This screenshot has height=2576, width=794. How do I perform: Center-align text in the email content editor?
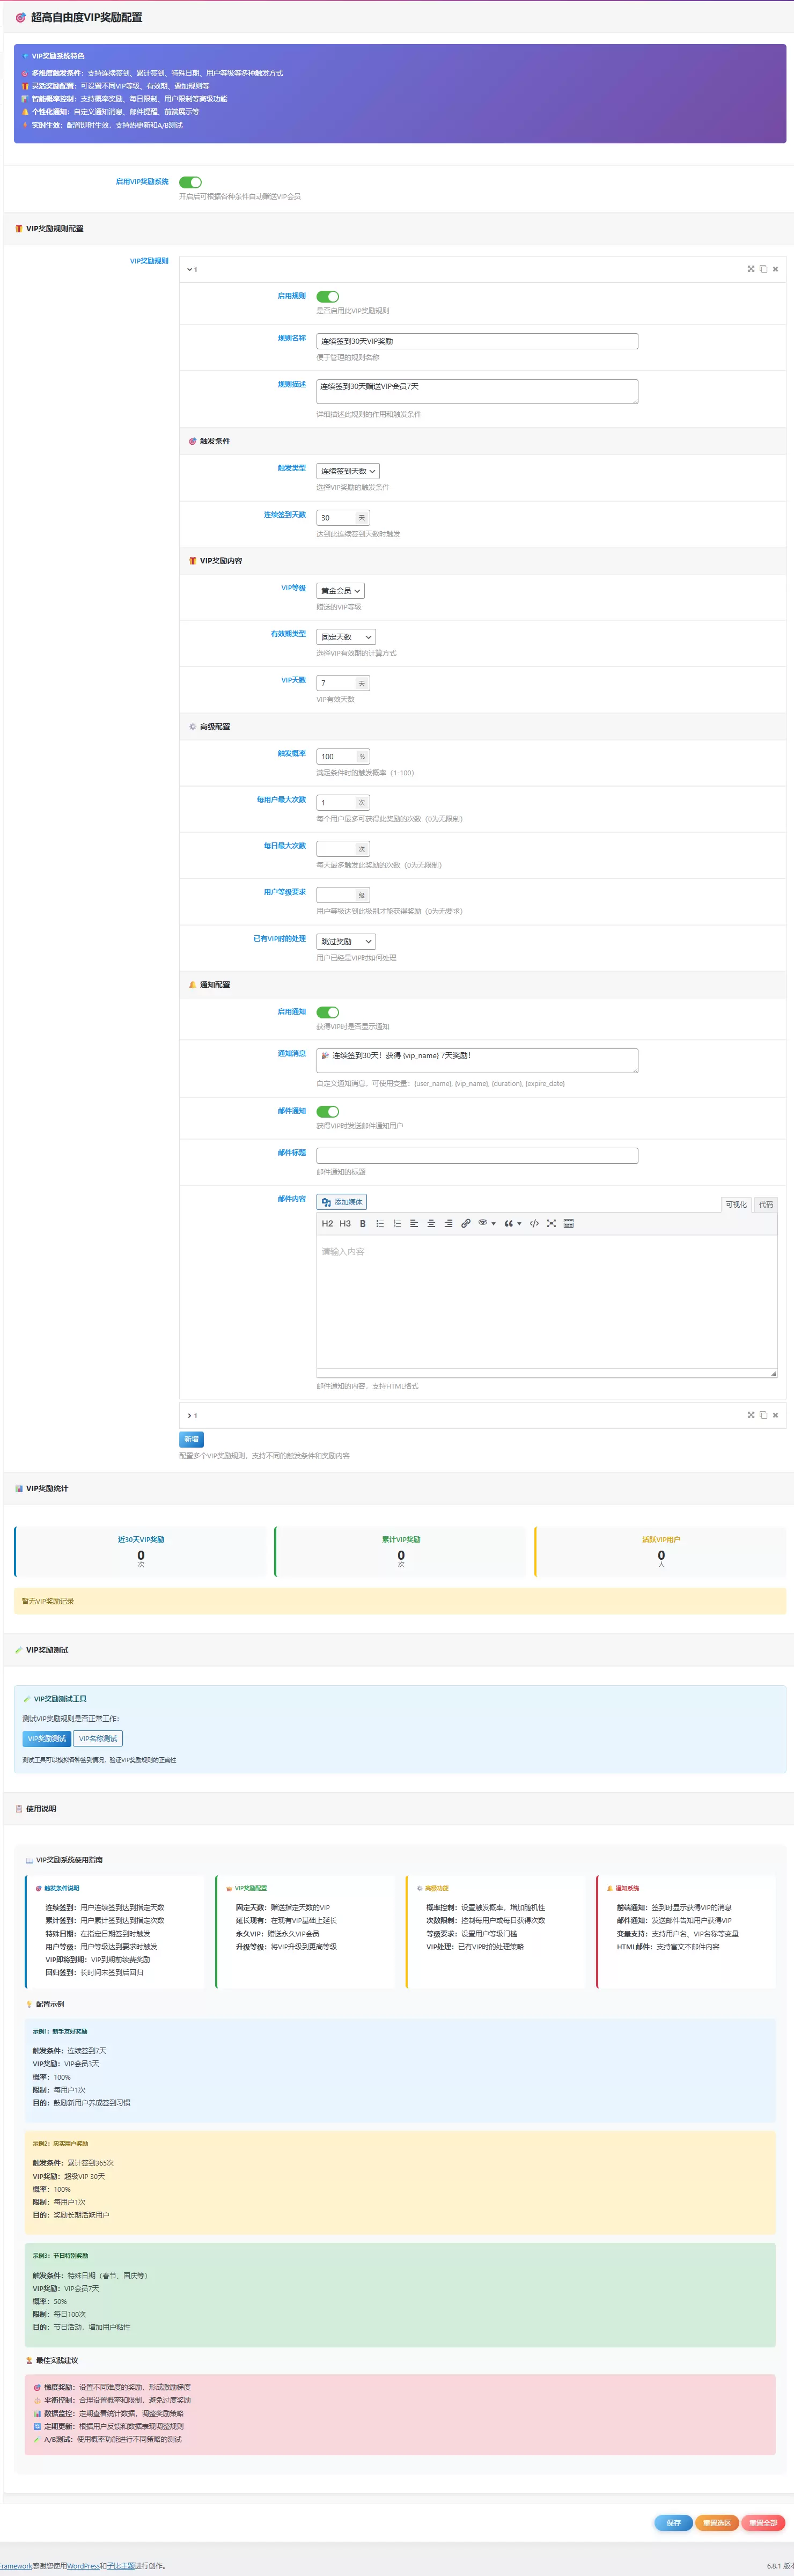coord(431,1223)
